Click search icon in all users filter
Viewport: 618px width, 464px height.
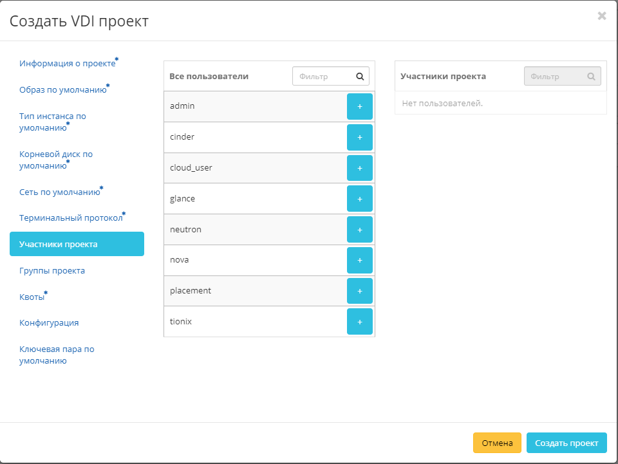(360, 77)
